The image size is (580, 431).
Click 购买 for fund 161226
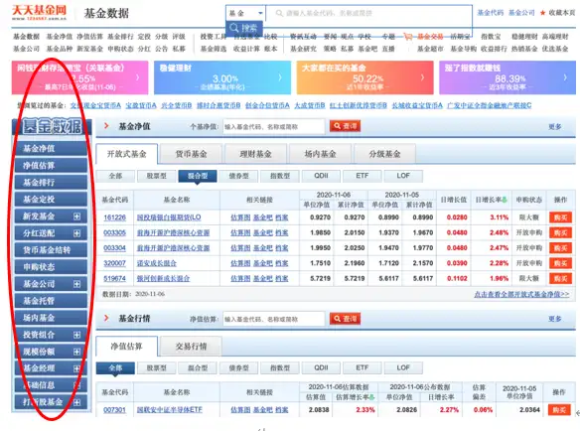pos(561,217)
